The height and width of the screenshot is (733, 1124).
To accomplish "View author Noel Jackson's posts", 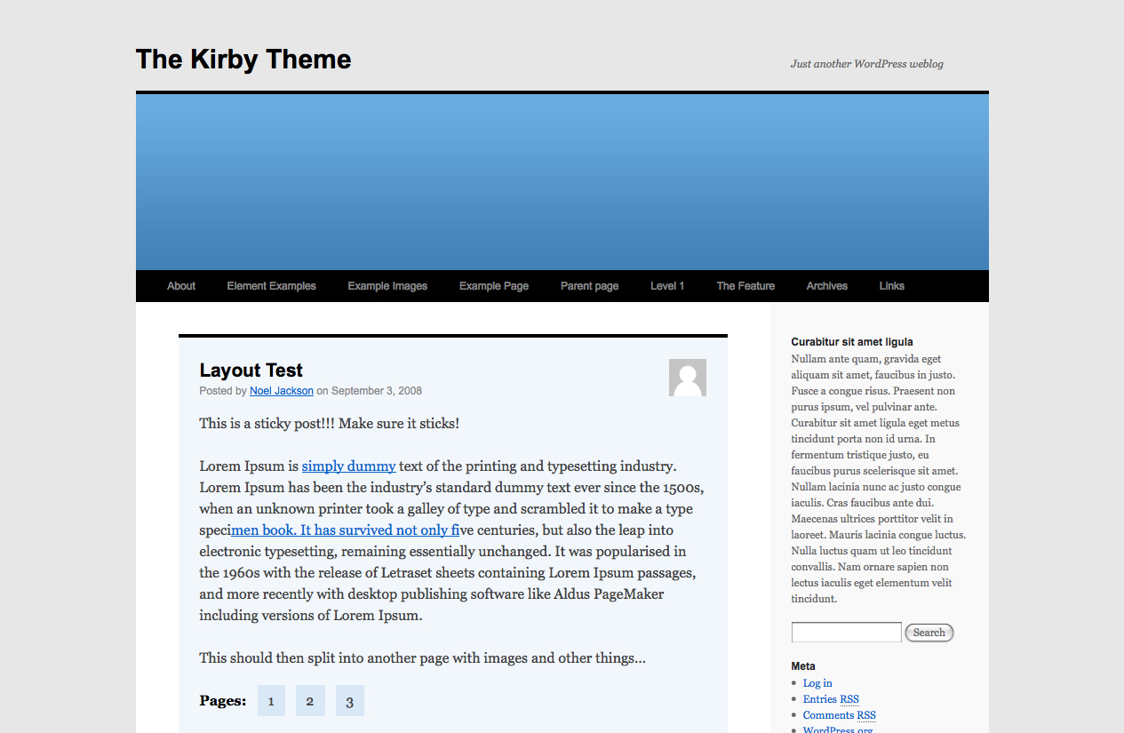I will point(281,390).
